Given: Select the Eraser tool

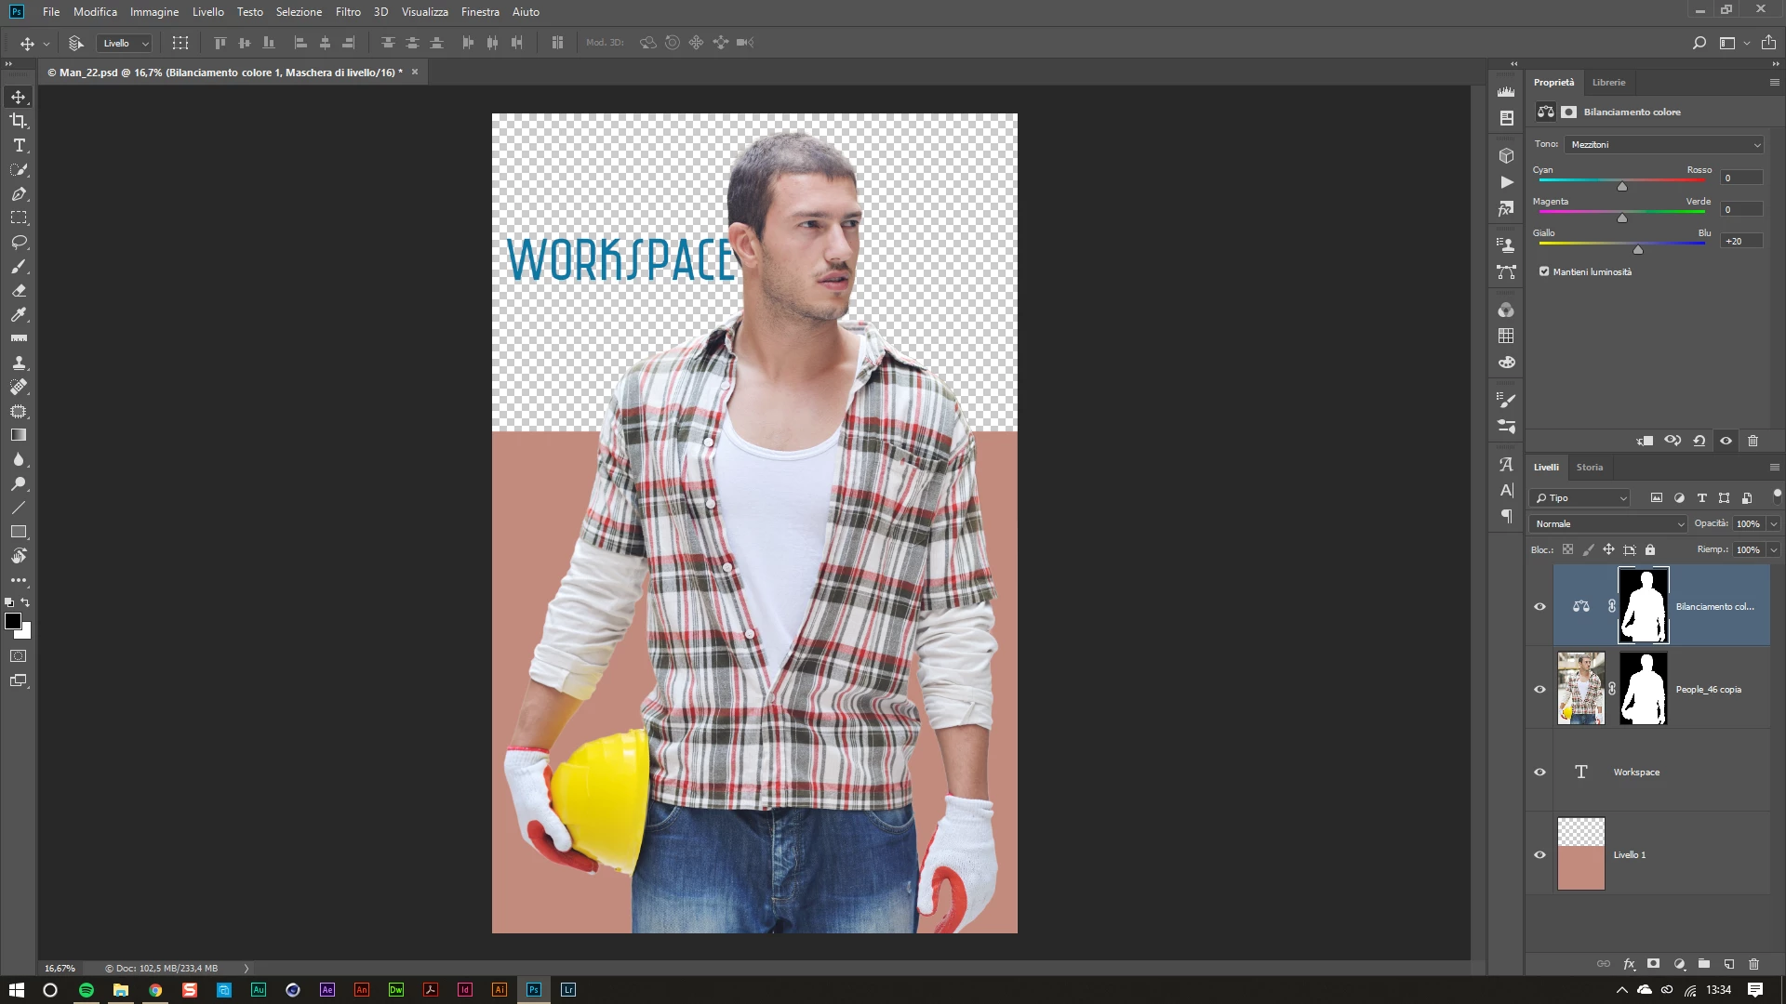Looking at the screenshot, I should click(19, 290).
